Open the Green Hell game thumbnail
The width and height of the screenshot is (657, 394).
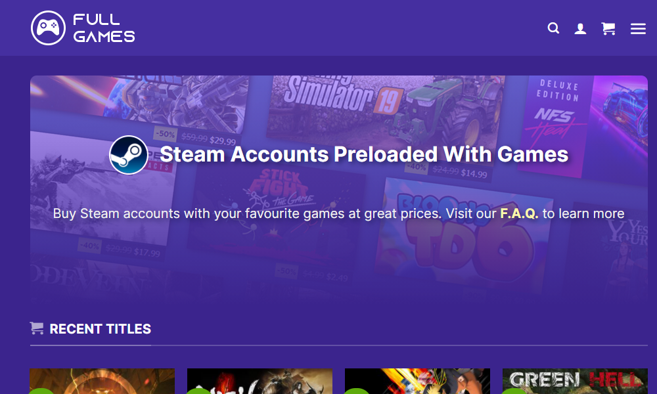(x=575, y=381)
